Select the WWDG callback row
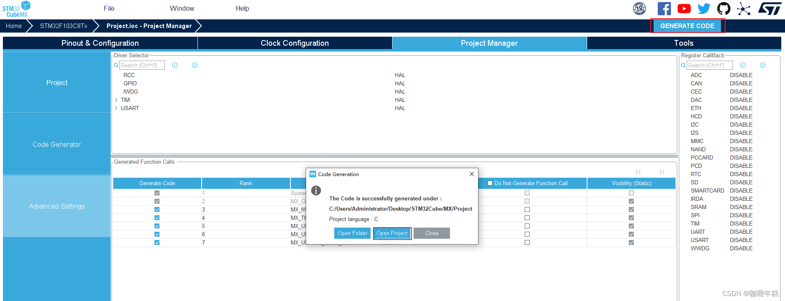 721,248
